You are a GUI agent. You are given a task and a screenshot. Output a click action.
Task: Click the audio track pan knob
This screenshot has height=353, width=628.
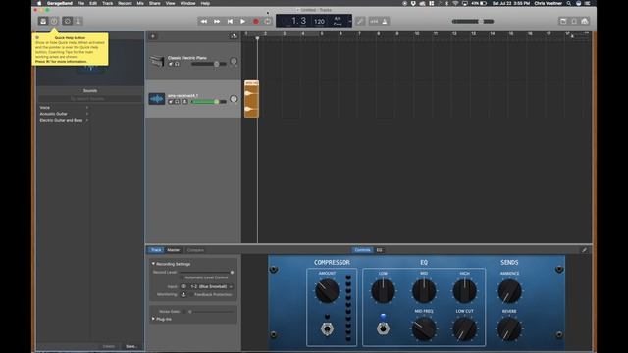pos(234,99)
